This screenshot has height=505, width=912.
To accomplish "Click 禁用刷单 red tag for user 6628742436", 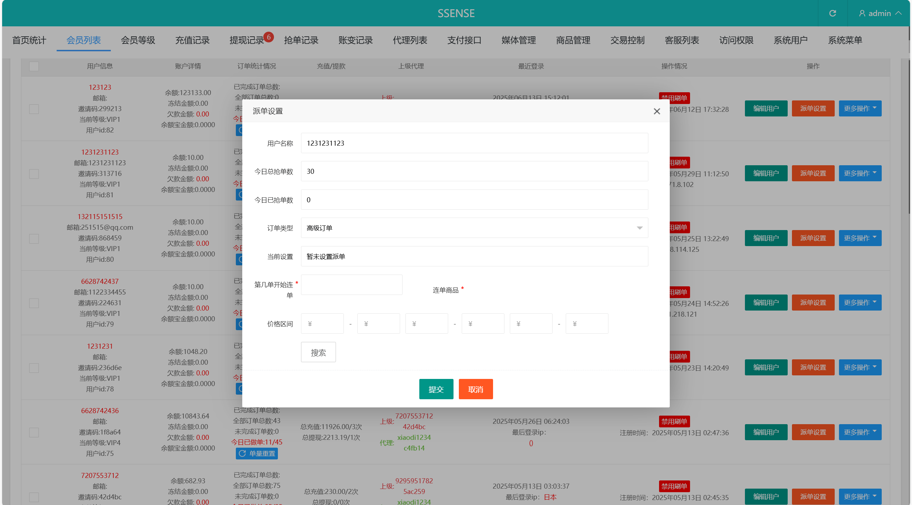I will [674, 421].
